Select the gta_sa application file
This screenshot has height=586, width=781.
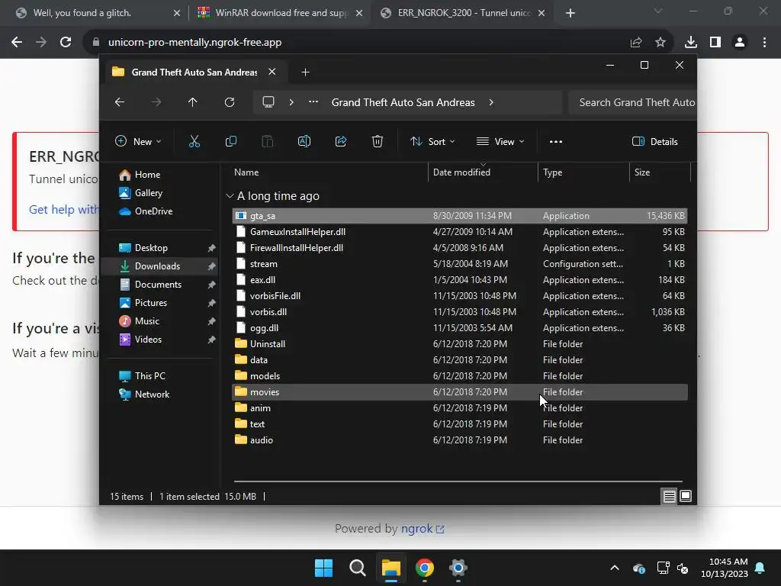tap(460, 216)
